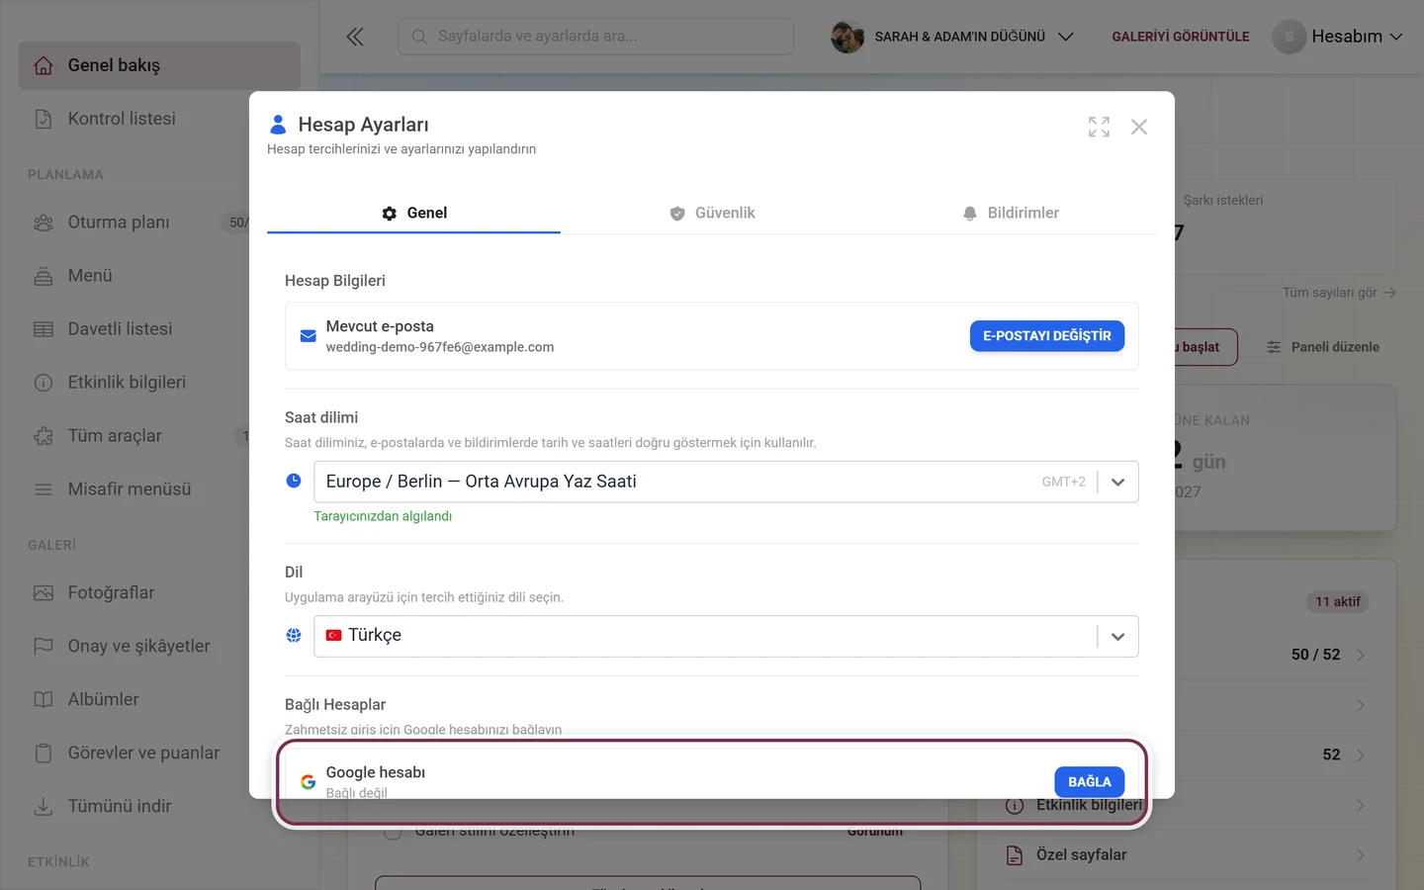Click Tüm sayıları gör link
The width and height of the screenshot is (1424, 890).
(x=1339, y=293)
